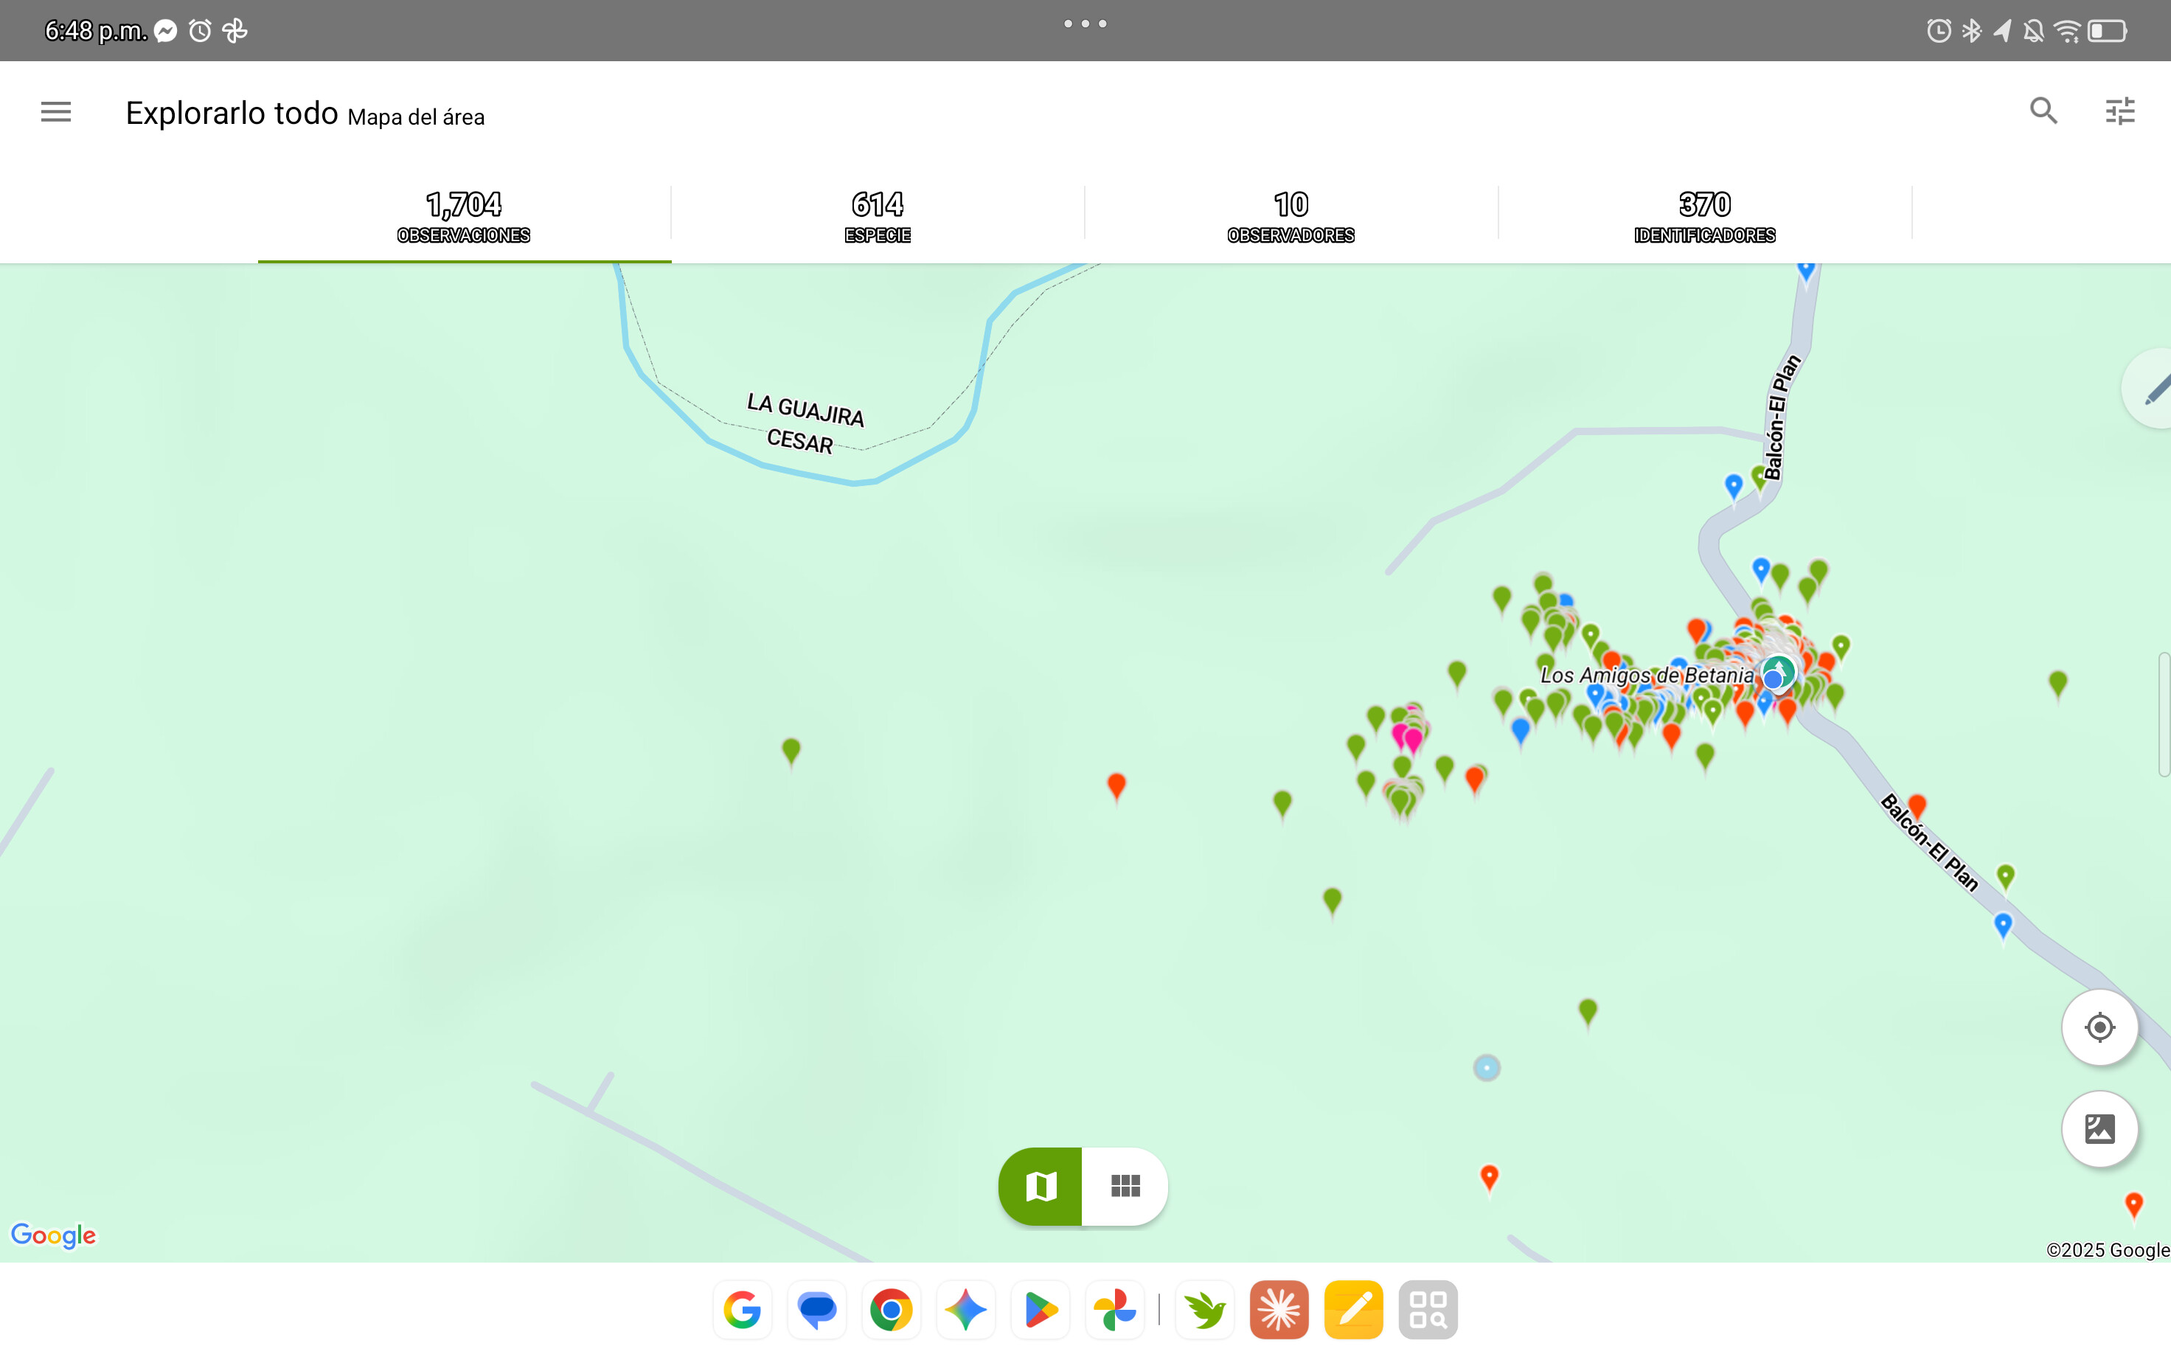Open the 10 Observadores tab
This screenshot has width=2171, height=1357.
coord(1291,216)
